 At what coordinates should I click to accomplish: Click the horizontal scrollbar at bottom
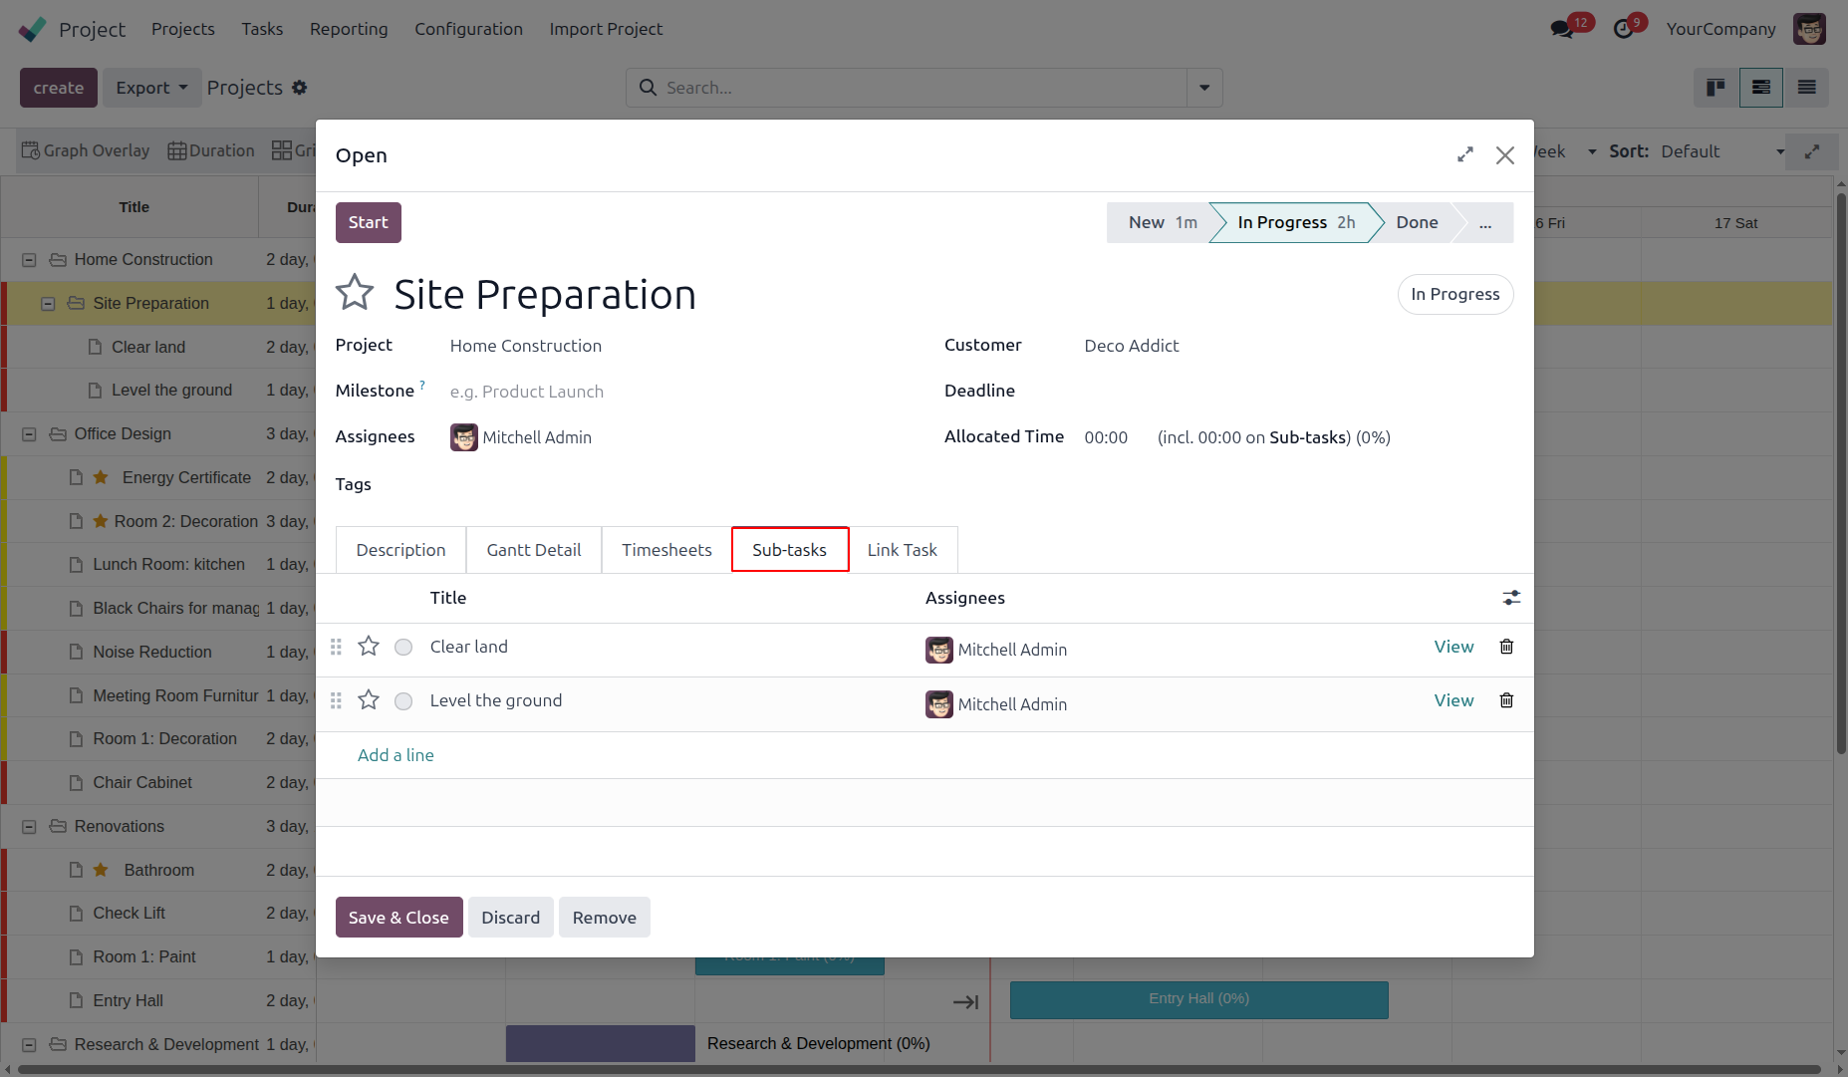click(917, 1070)
